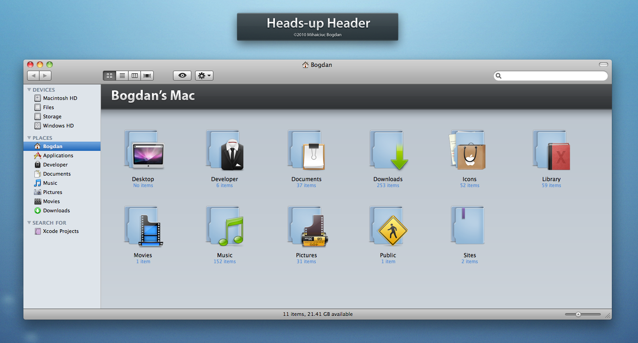638x343 pixels.
Task: Click the "6 items" label under Developer
Action: pyautogui.click(x=224, y=186)
